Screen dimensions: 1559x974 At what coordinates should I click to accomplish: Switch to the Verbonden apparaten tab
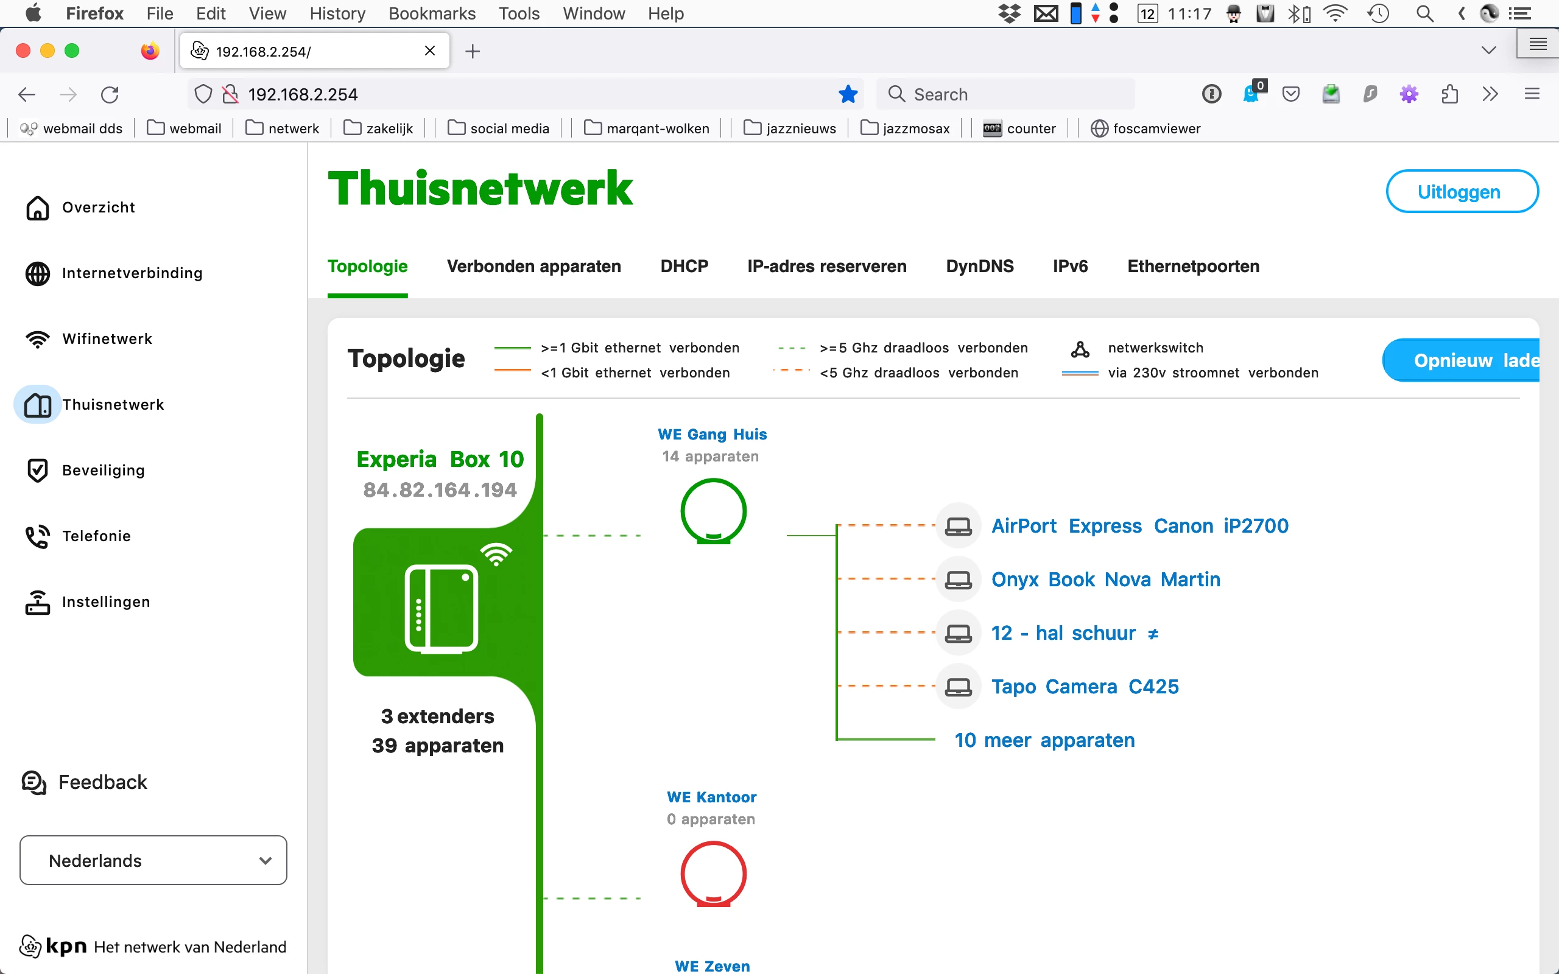(x=533, y=267)
